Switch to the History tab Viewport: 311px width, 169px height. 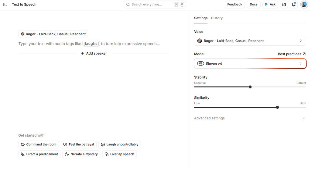[217, 18]
